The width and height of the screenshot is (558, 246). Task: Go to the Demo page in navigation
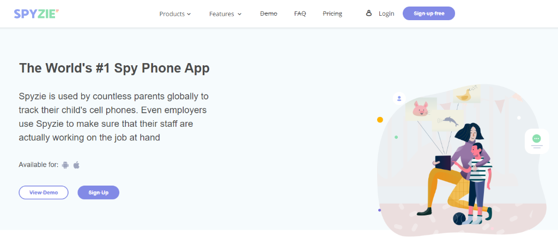point(269,14)
